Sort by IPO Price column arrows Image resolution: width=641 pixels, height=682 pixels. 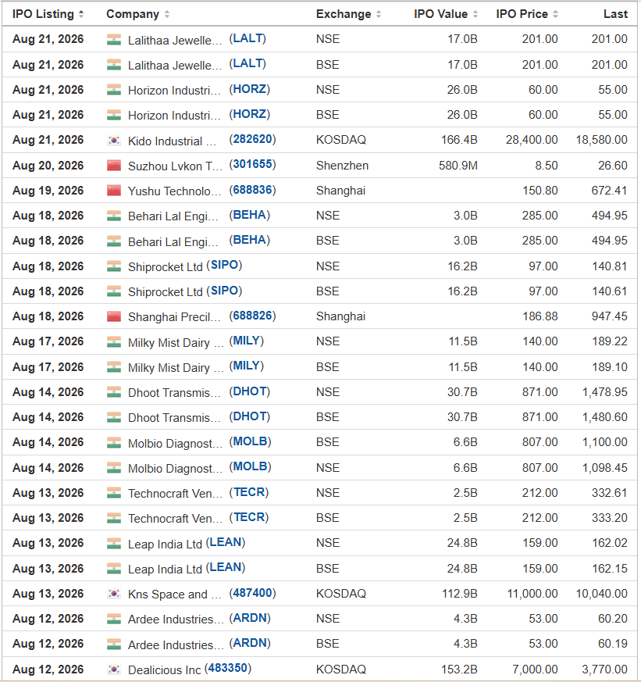tap(555, 14)
